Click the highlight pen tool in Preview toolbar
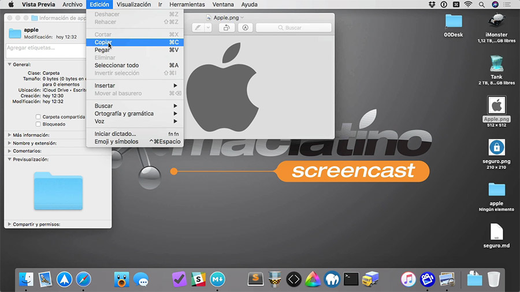Viewport: 520px width, 292px height. coord(198,28)
